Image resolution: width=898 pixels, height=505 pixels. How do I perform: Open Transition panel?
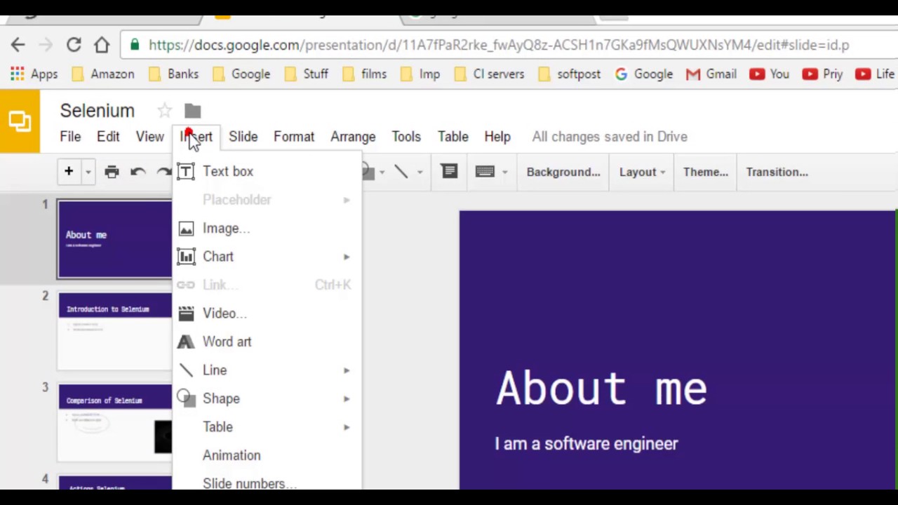tap(777, 172)
